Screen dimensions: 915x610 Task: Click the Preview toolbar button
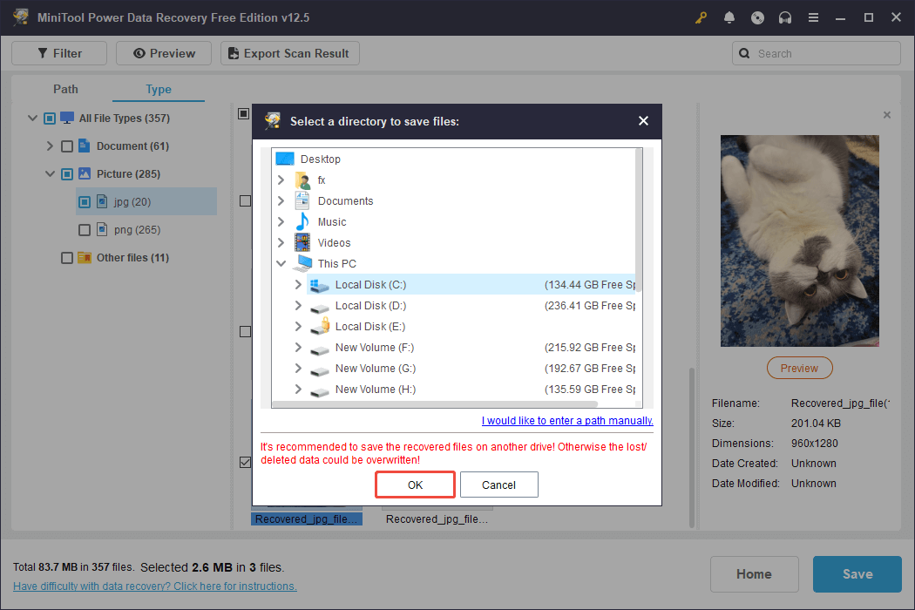pyautogui.click(x=164, y=53)
